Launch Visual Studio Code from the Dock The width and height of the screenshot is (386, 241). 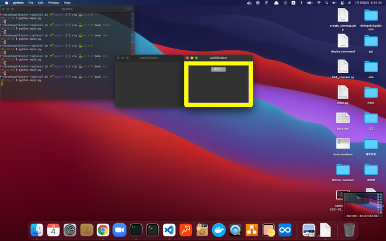click(169, 230)
